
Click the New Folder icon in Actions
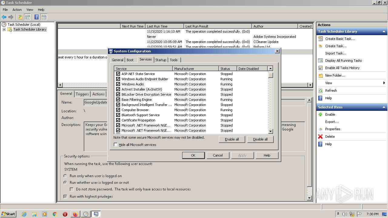point(320,75)
